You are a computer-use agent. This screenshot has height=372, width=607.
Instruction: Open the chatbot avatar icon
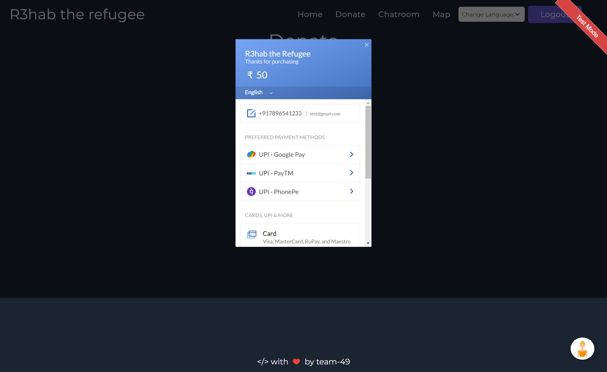tap(582, 349)
